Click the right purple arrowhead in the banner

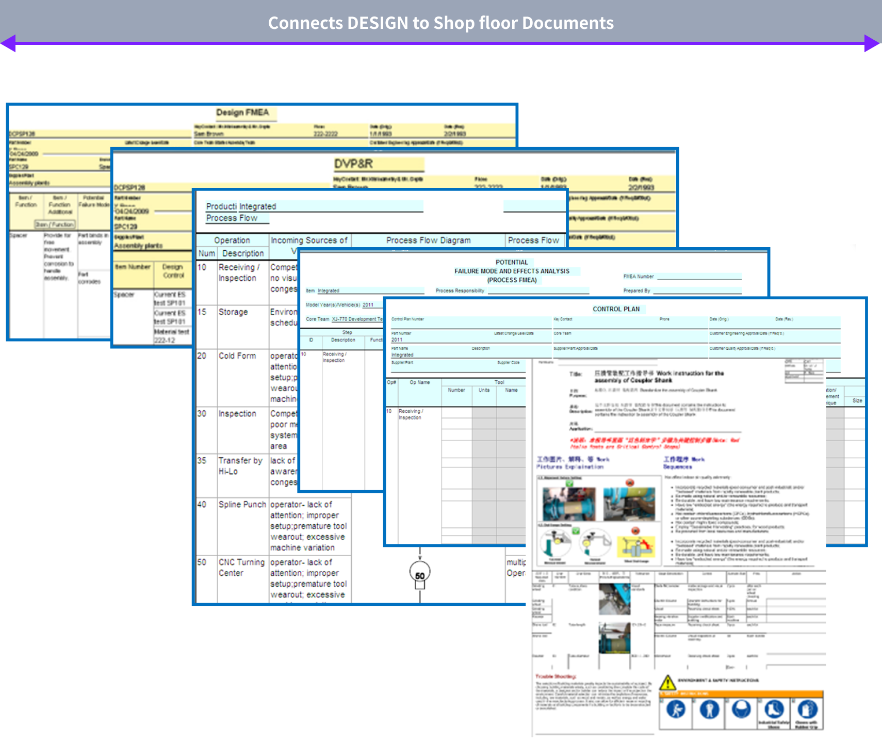pyautogui.click(x=872, y=43)
